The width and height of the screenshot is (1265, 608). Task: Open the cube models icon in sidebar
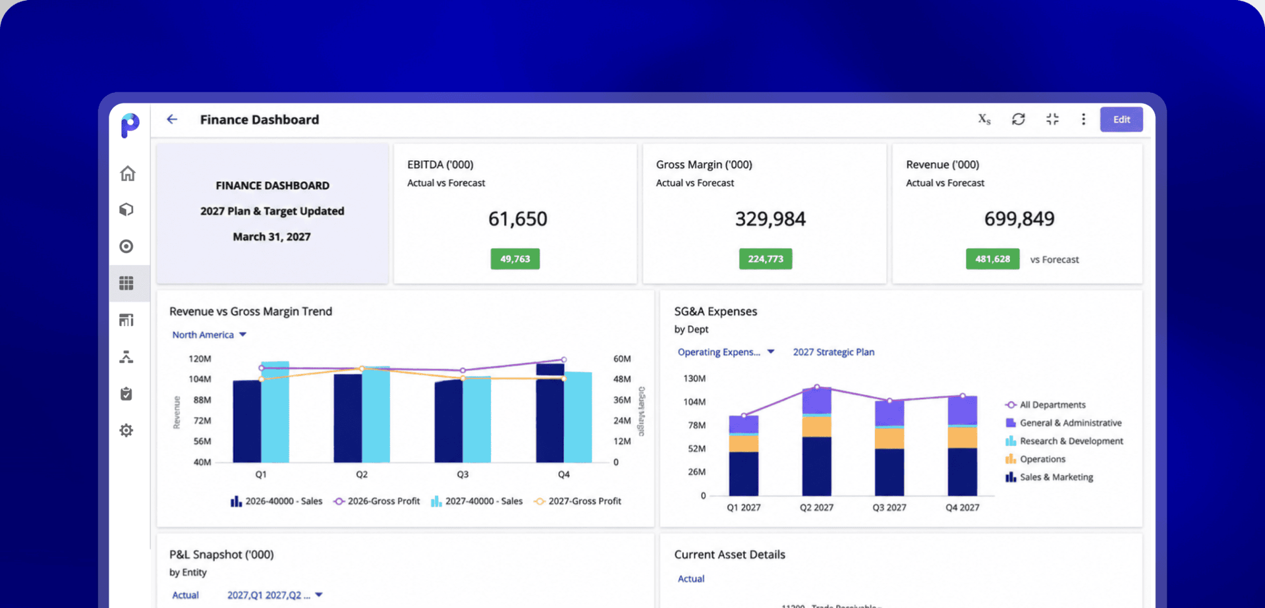click(x=126, y=209)
